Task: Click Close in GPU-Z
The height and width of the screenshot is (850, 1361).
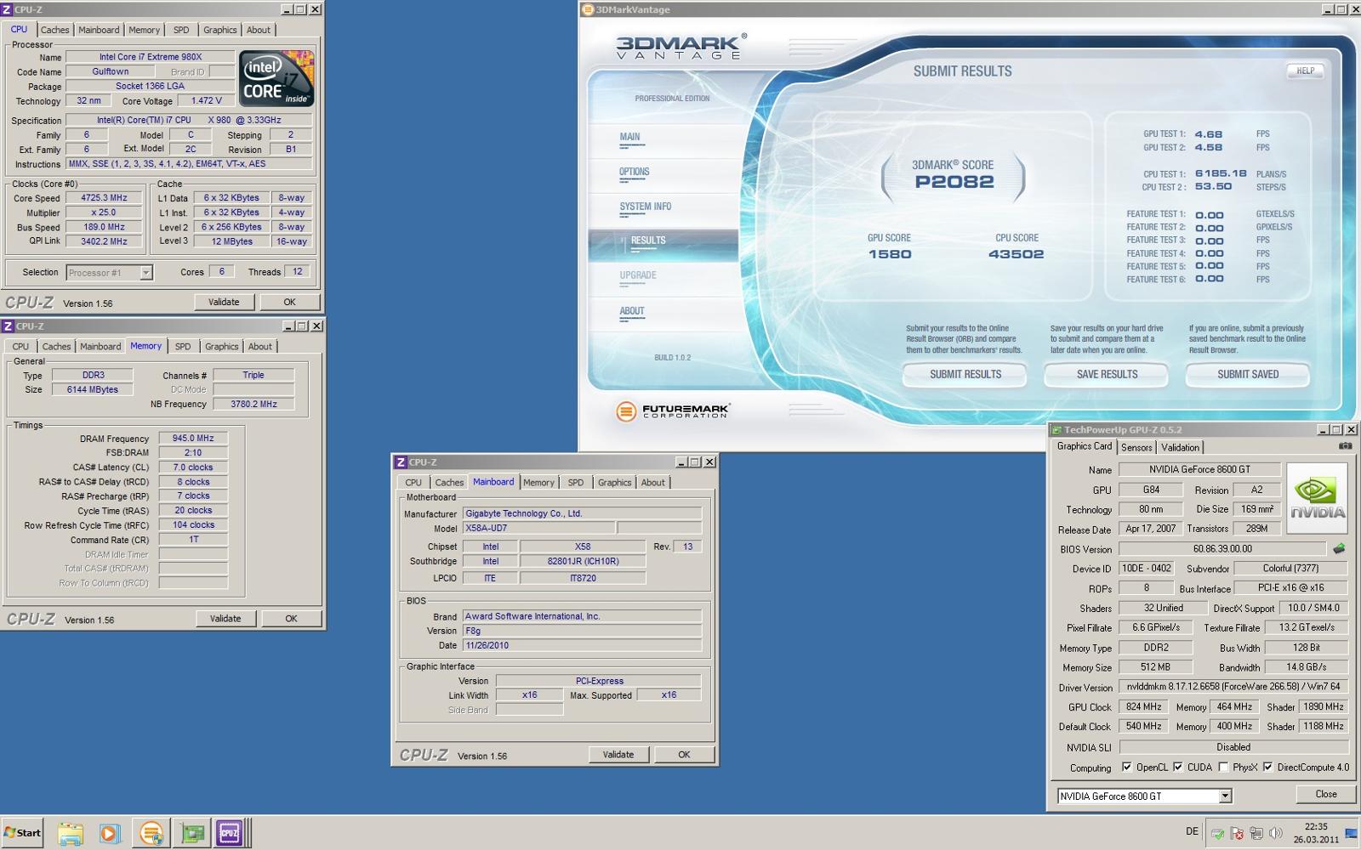Action: [1326, 794]
